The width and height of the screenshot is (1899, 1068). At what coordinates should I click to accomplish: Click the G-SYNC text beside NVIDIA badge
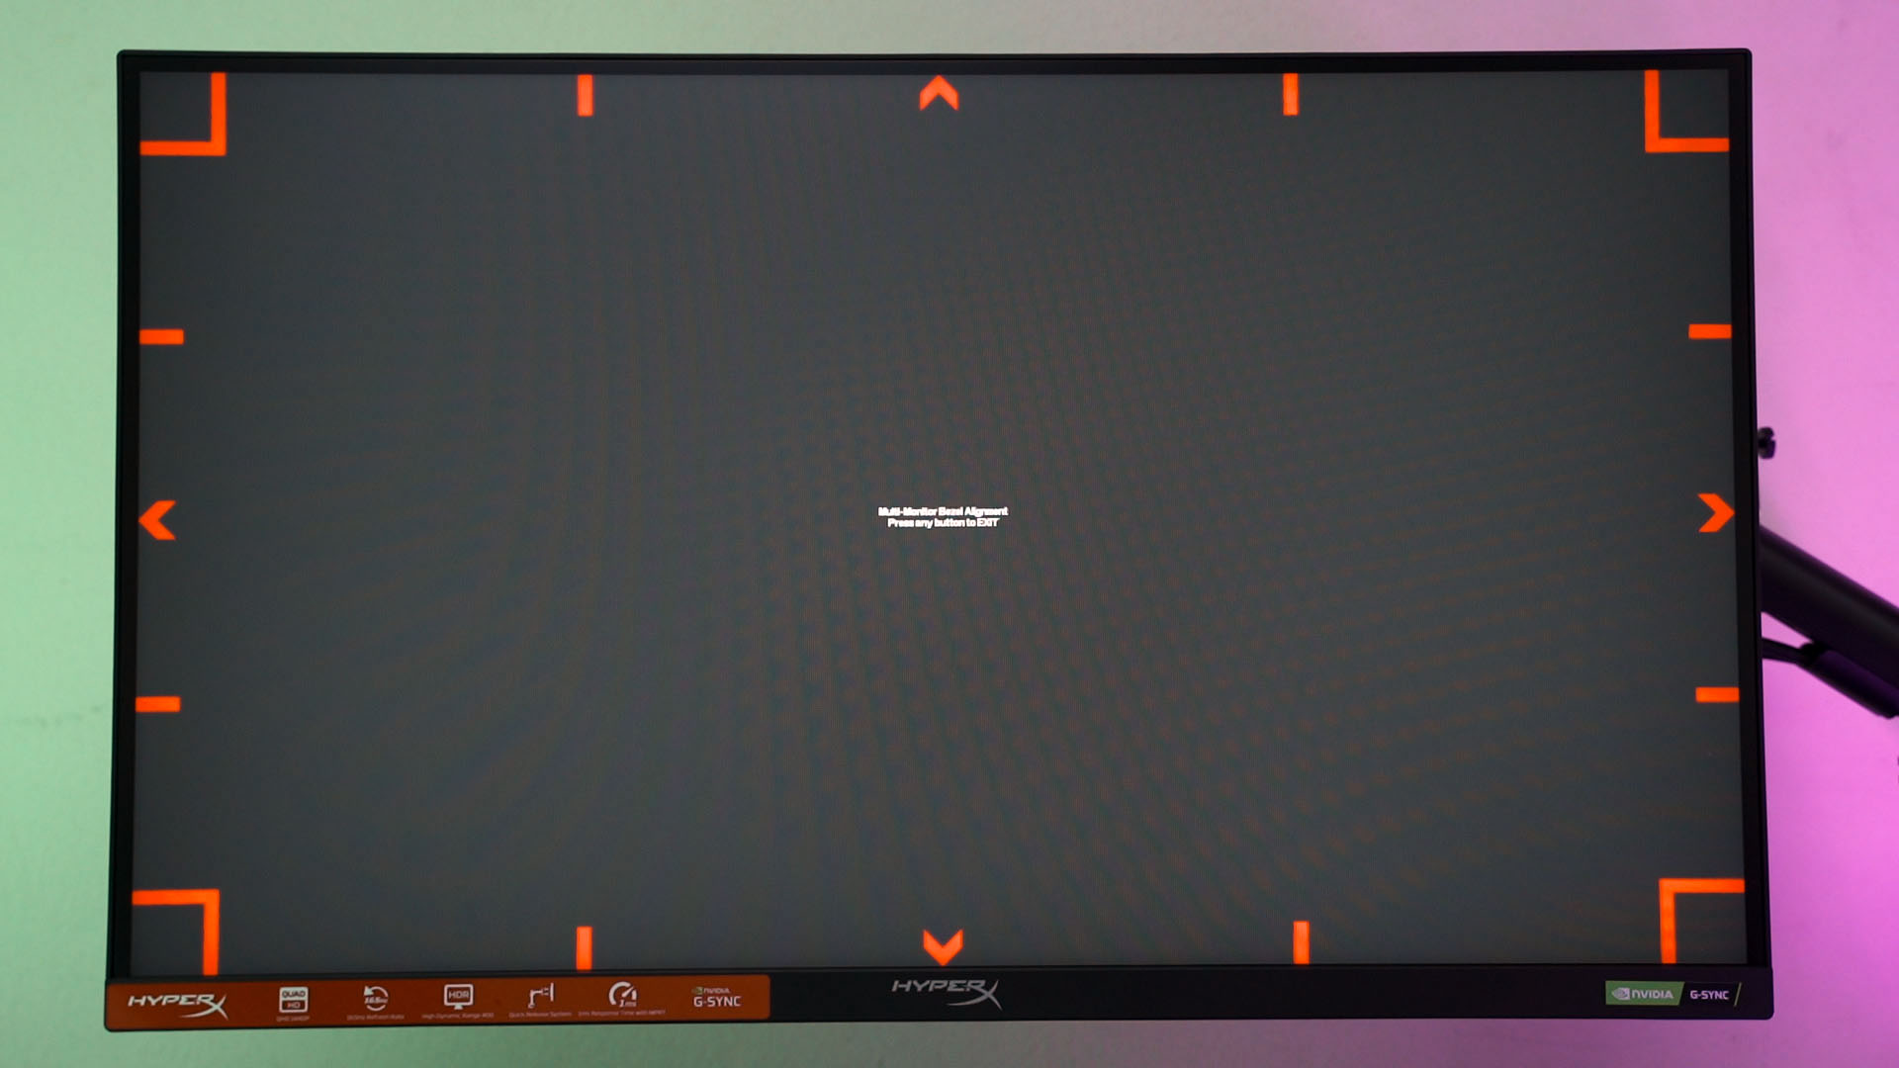1709,995
